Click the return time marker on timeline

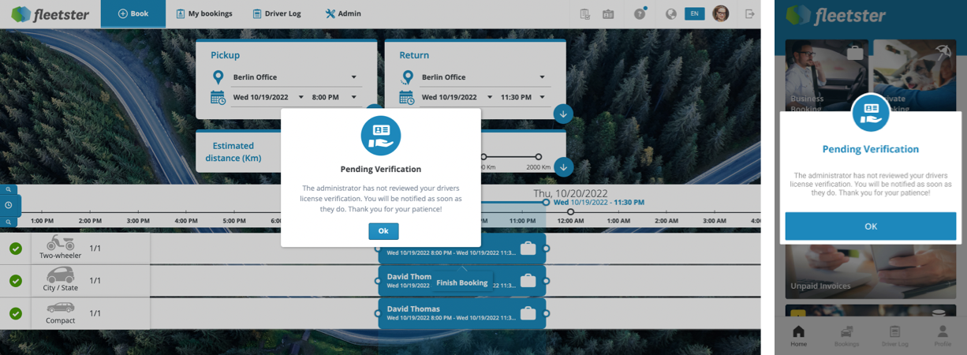[x=546, y=203]
